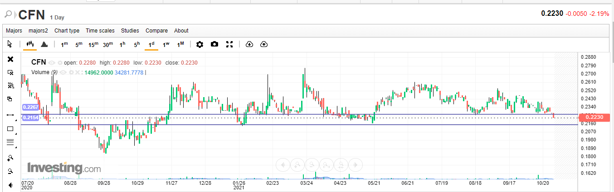The height and width of the screenshot is (192, 614).
Task: Select the 15m time interval
Action: (x=93, y=44)
